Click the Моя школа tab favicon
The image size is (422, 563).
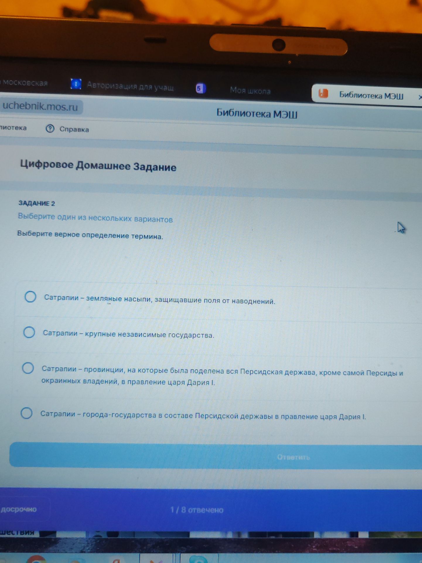pyautogui.click(x=200, y=88)
